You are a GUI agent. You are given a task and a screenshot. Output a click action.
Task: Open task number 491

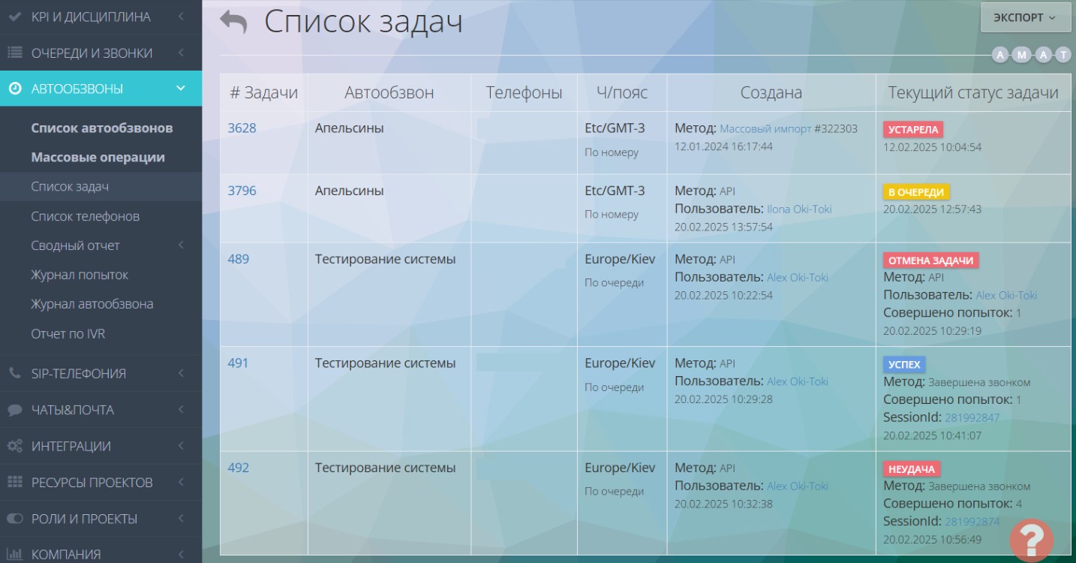pyautogui.click(x=238, y=363)
